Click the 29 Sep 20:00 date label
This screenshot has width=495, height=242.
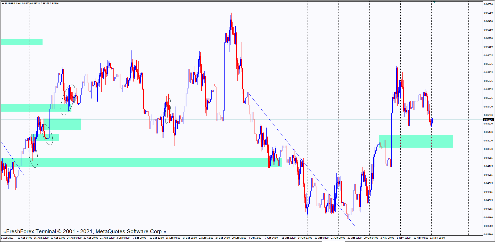click(x=239, y=238)
